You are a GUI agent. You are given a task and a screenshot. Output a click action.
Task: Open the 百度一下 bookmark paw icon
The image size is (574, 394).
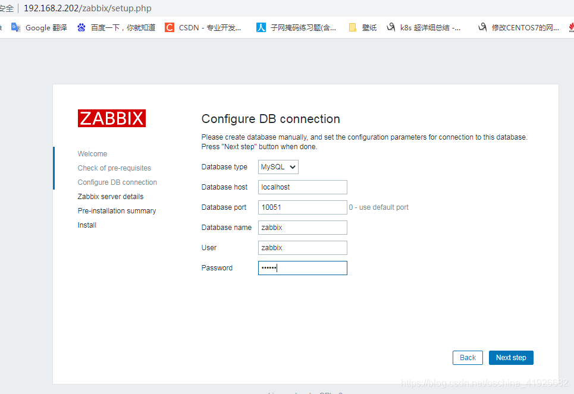click(81, 27)
